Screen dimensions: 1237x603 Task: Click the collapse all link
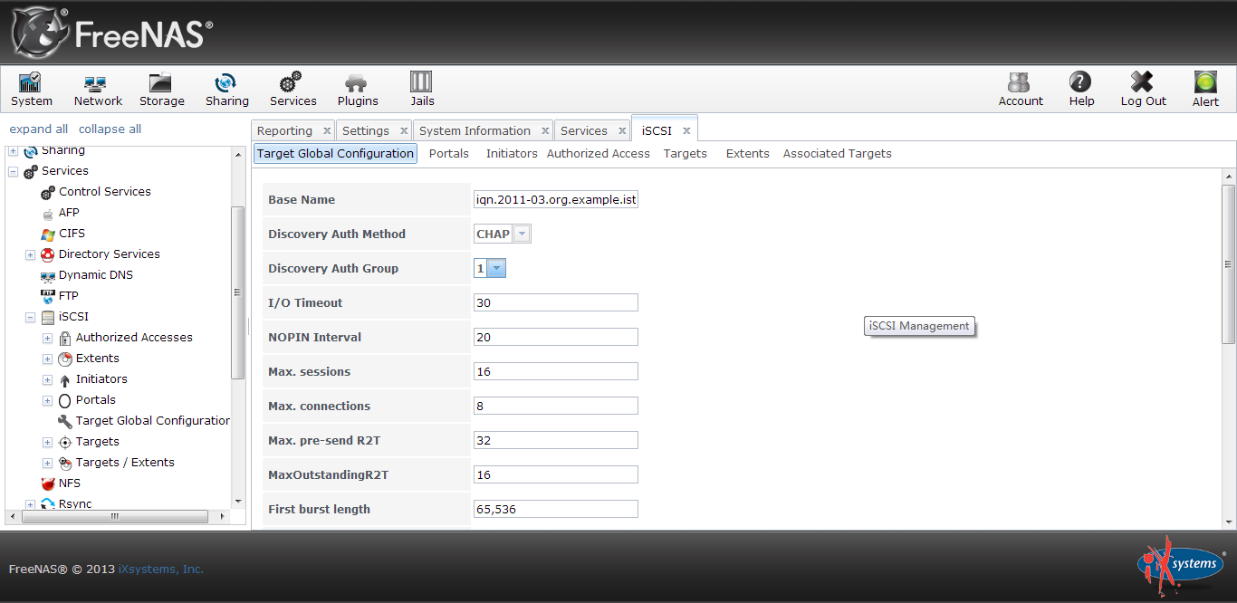point(110,129)
